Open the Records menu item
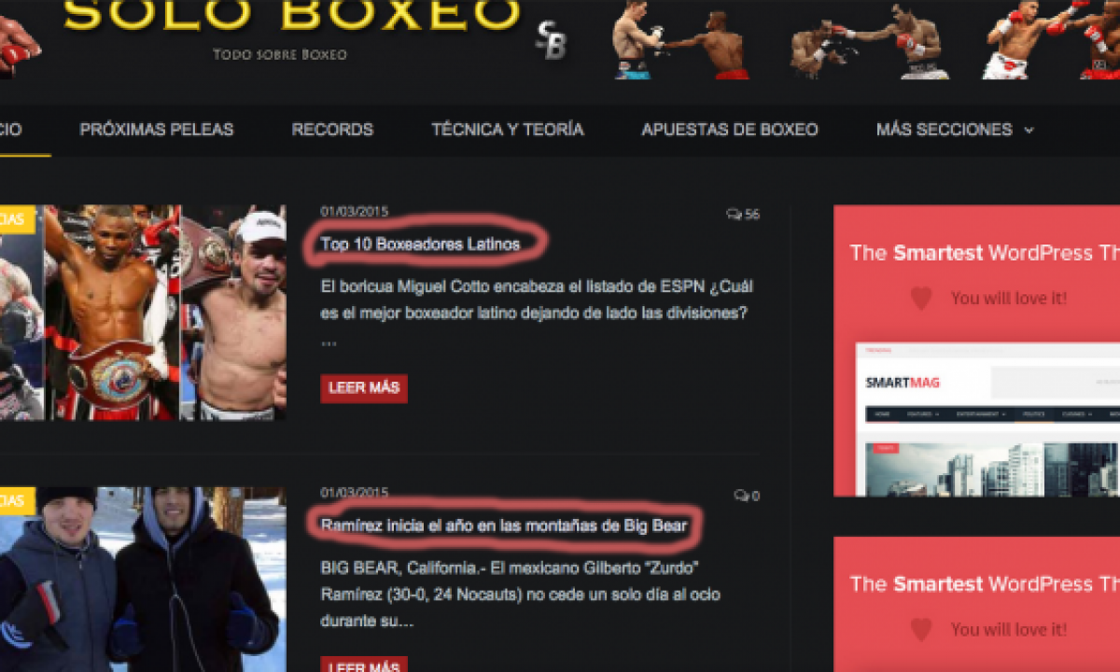 (x=332, y=130)
